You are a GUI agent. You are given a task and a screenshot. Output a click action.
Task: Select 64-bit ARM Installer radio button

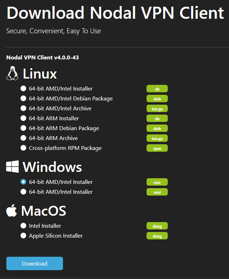(23, 118)
